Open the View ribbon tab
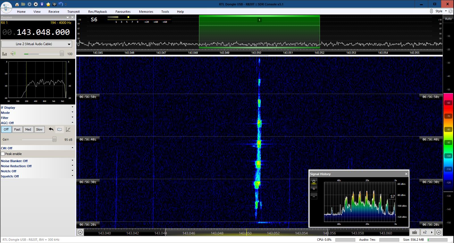The width and height of the screenshot is (454, 243). pos(37,12)
